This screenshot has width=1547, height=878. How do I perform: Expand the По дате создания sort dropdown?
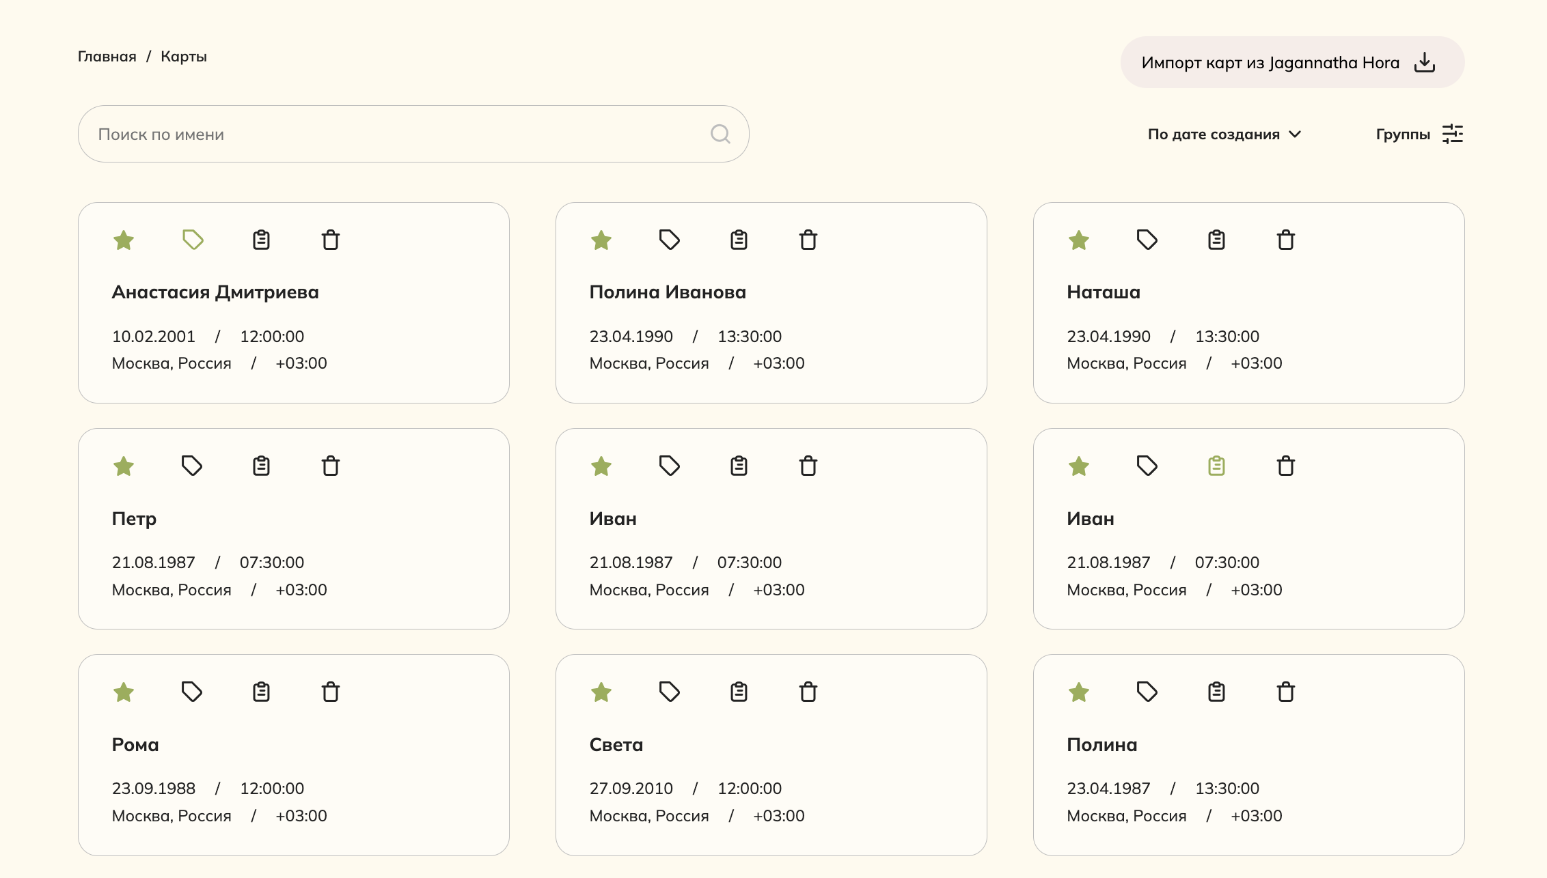(x=1224, y=134)
